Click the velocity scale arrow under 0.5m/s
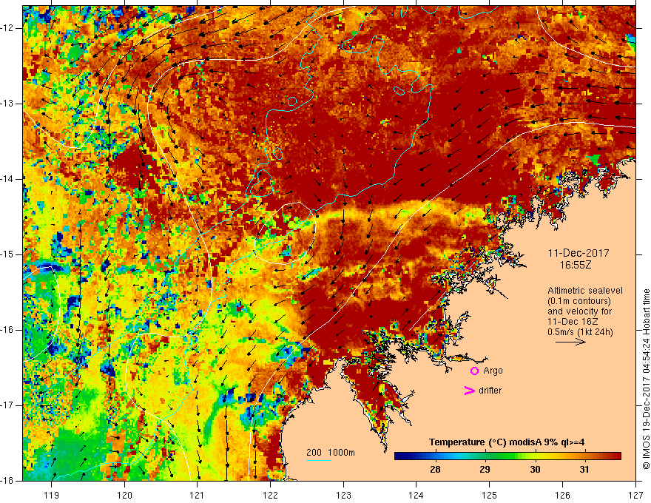651x503 pixels. coord(570,342)
